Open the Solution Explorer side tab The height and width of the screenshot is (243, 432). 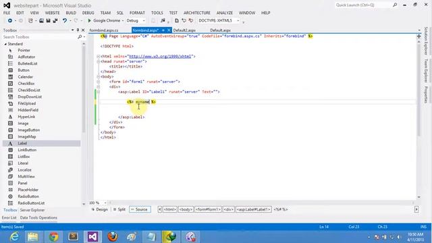tap(426, 40)
